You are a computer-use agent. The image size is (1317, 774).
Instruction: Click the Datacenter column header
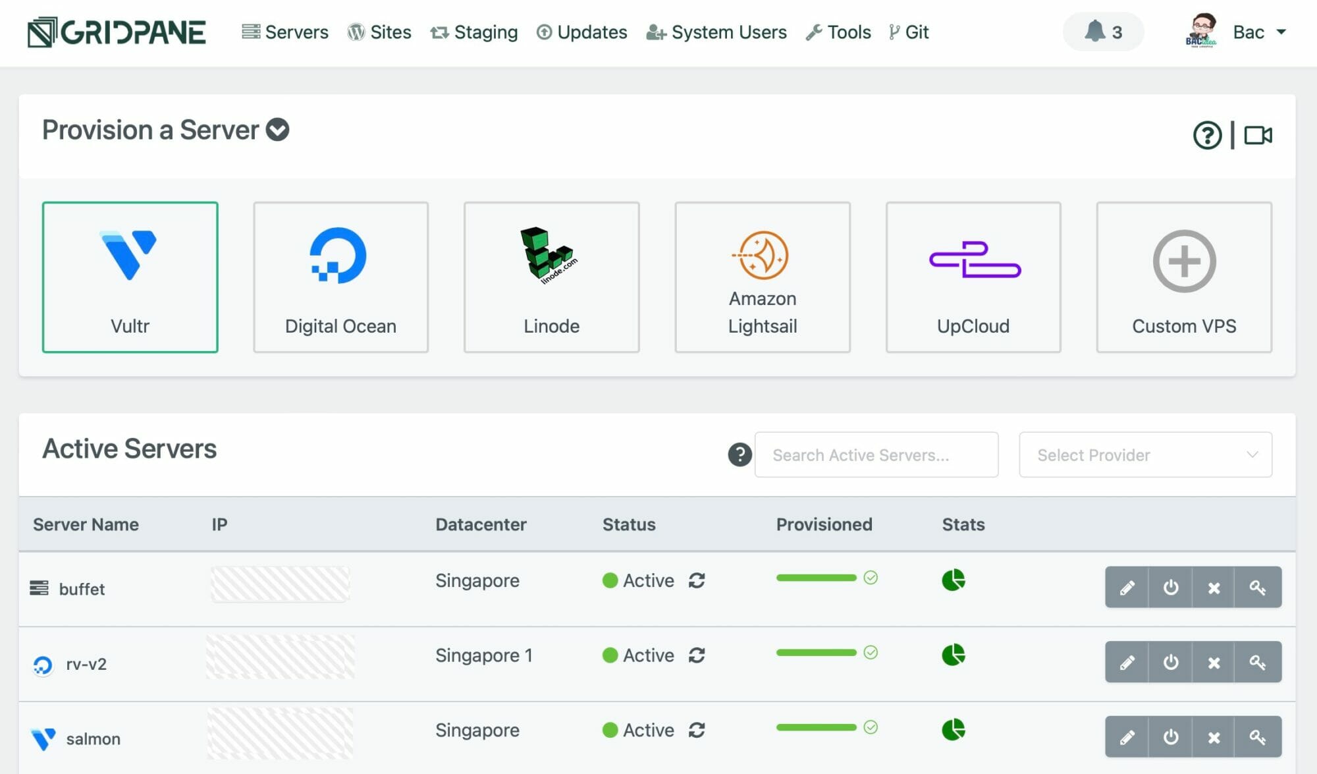tap(481, 524)
